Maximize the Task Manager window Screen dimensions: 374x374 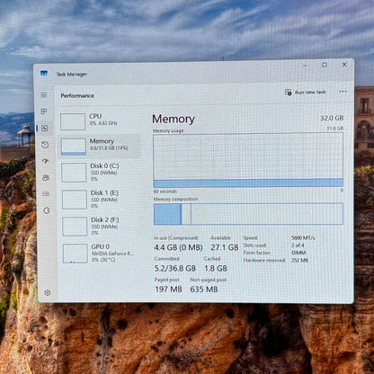(x=325, y=65)
